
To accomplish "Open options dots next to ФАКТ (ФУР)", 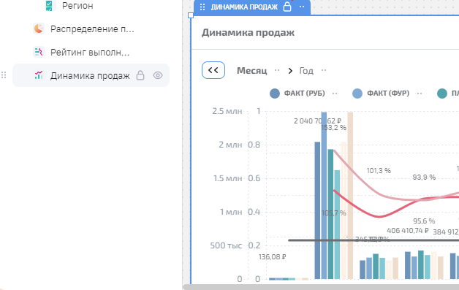I will 420,94.
